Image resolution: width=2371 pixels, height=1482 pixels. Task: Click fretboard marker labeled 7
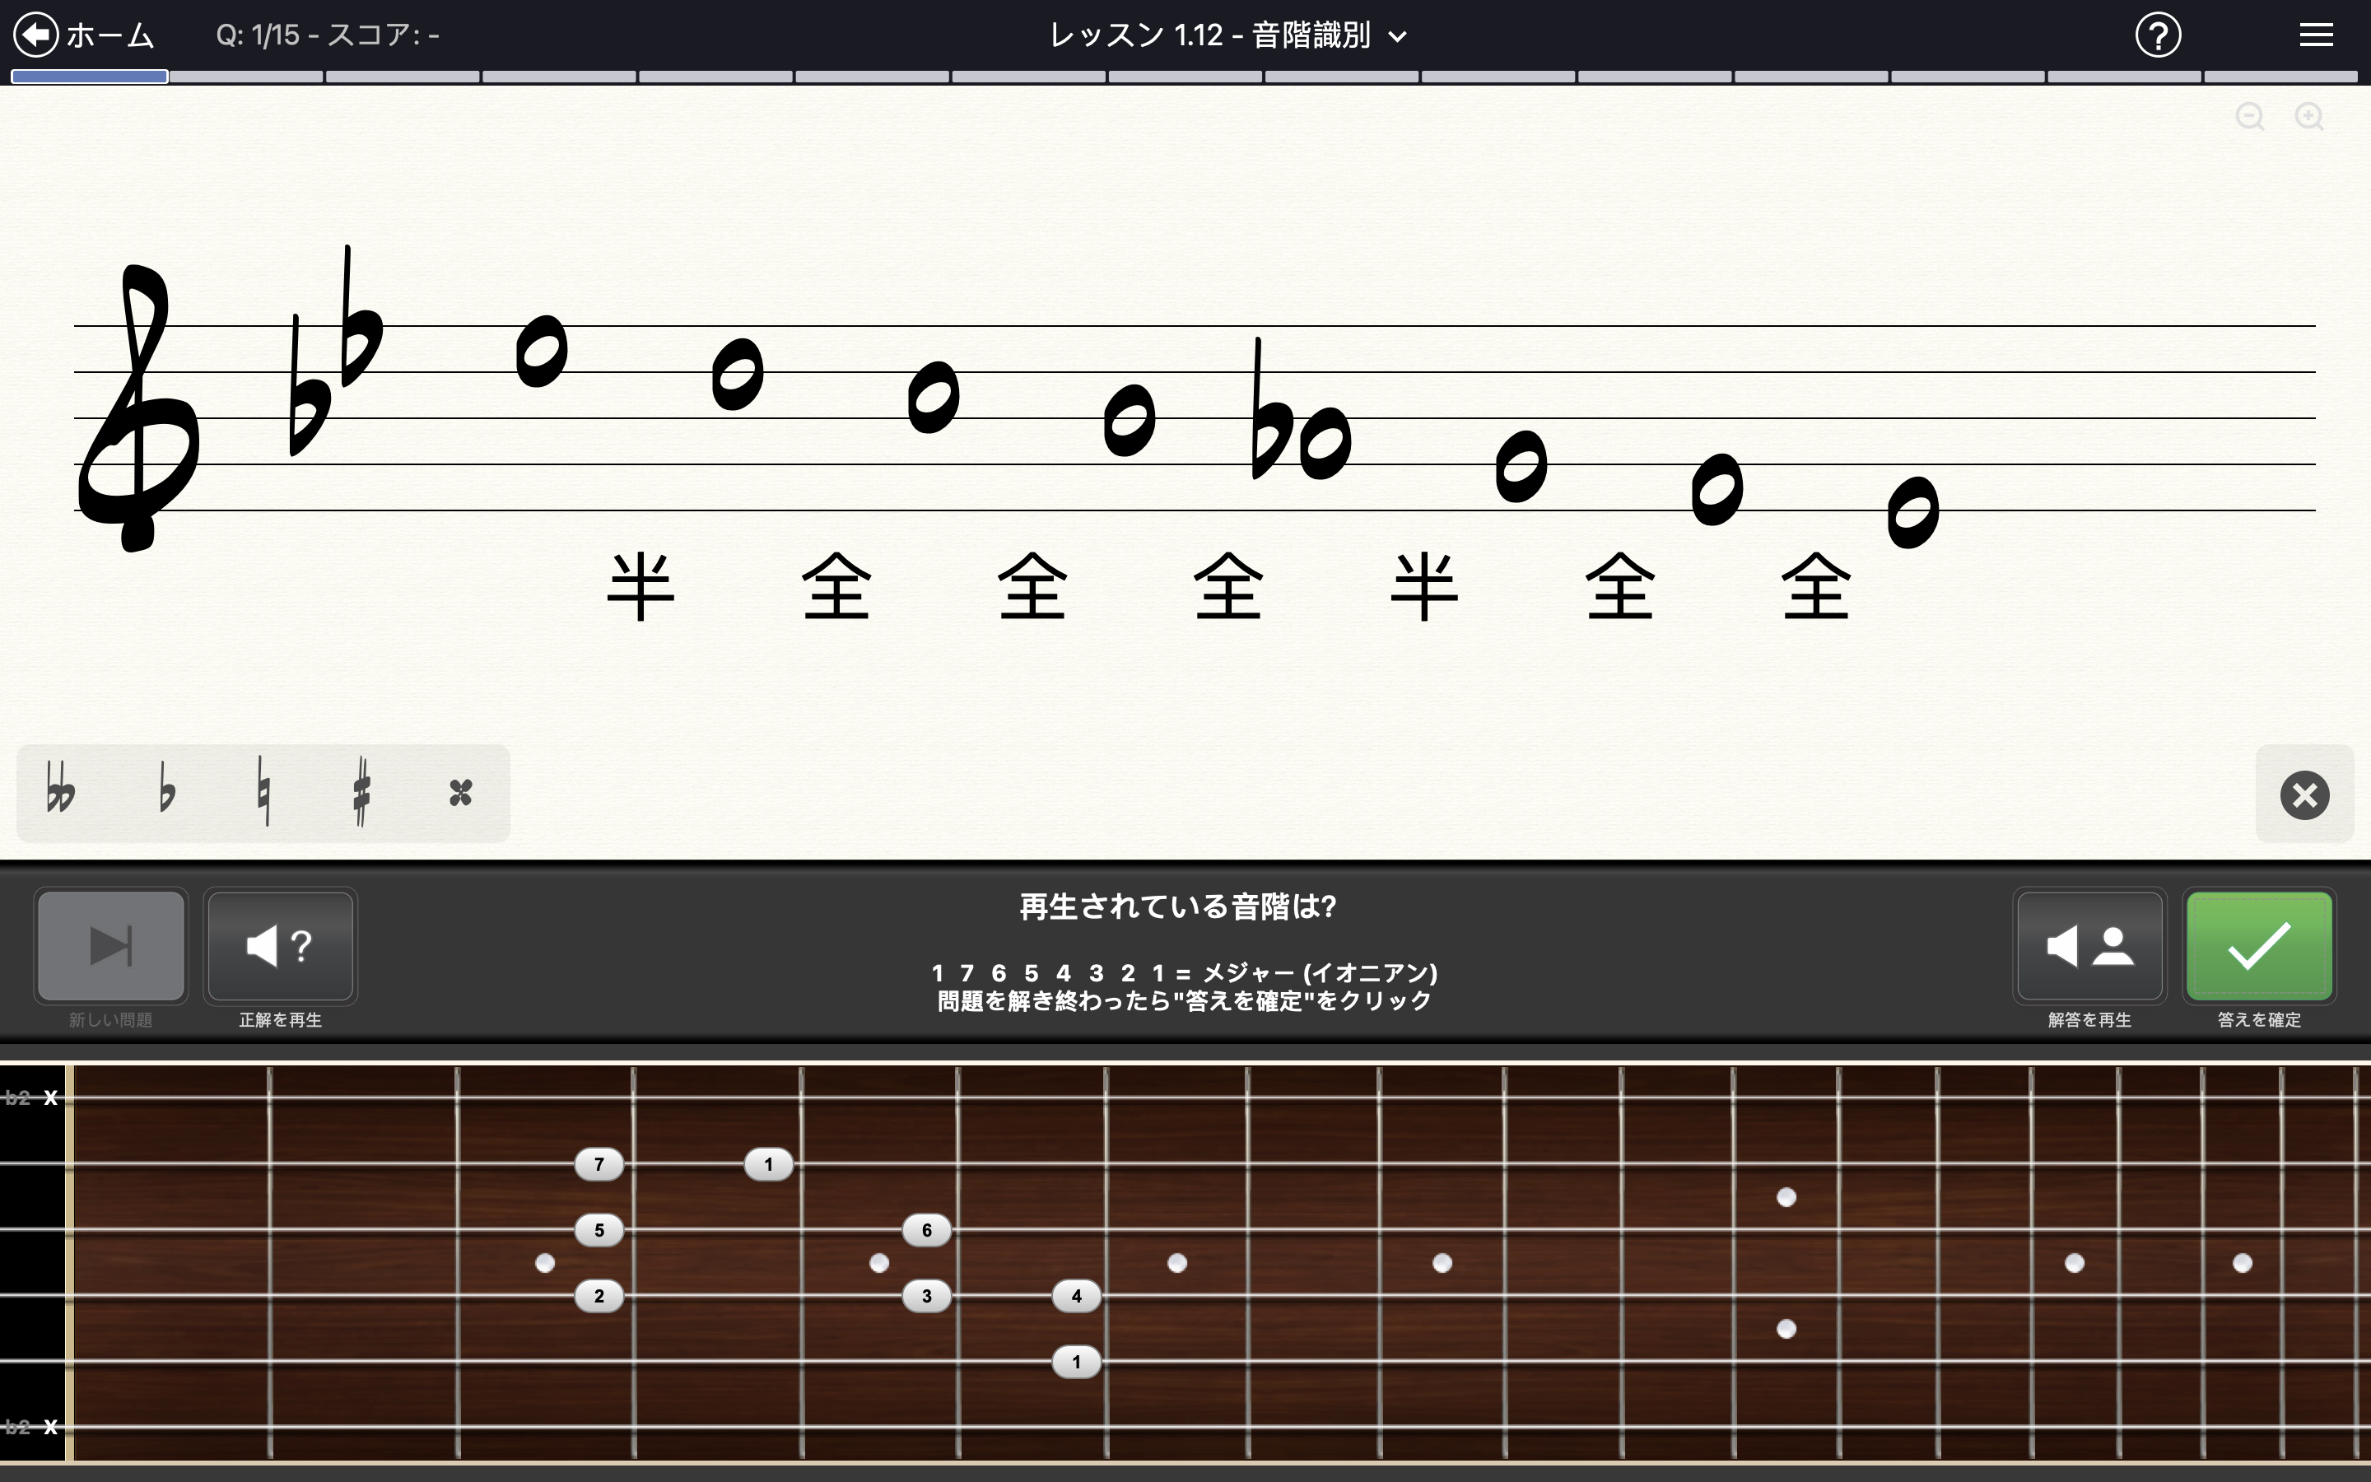point(599,1164)
